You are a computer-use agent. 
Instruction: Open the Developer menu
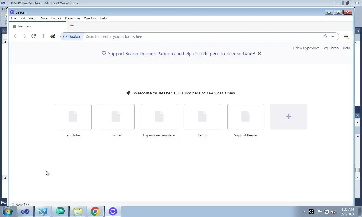[73, 18]
